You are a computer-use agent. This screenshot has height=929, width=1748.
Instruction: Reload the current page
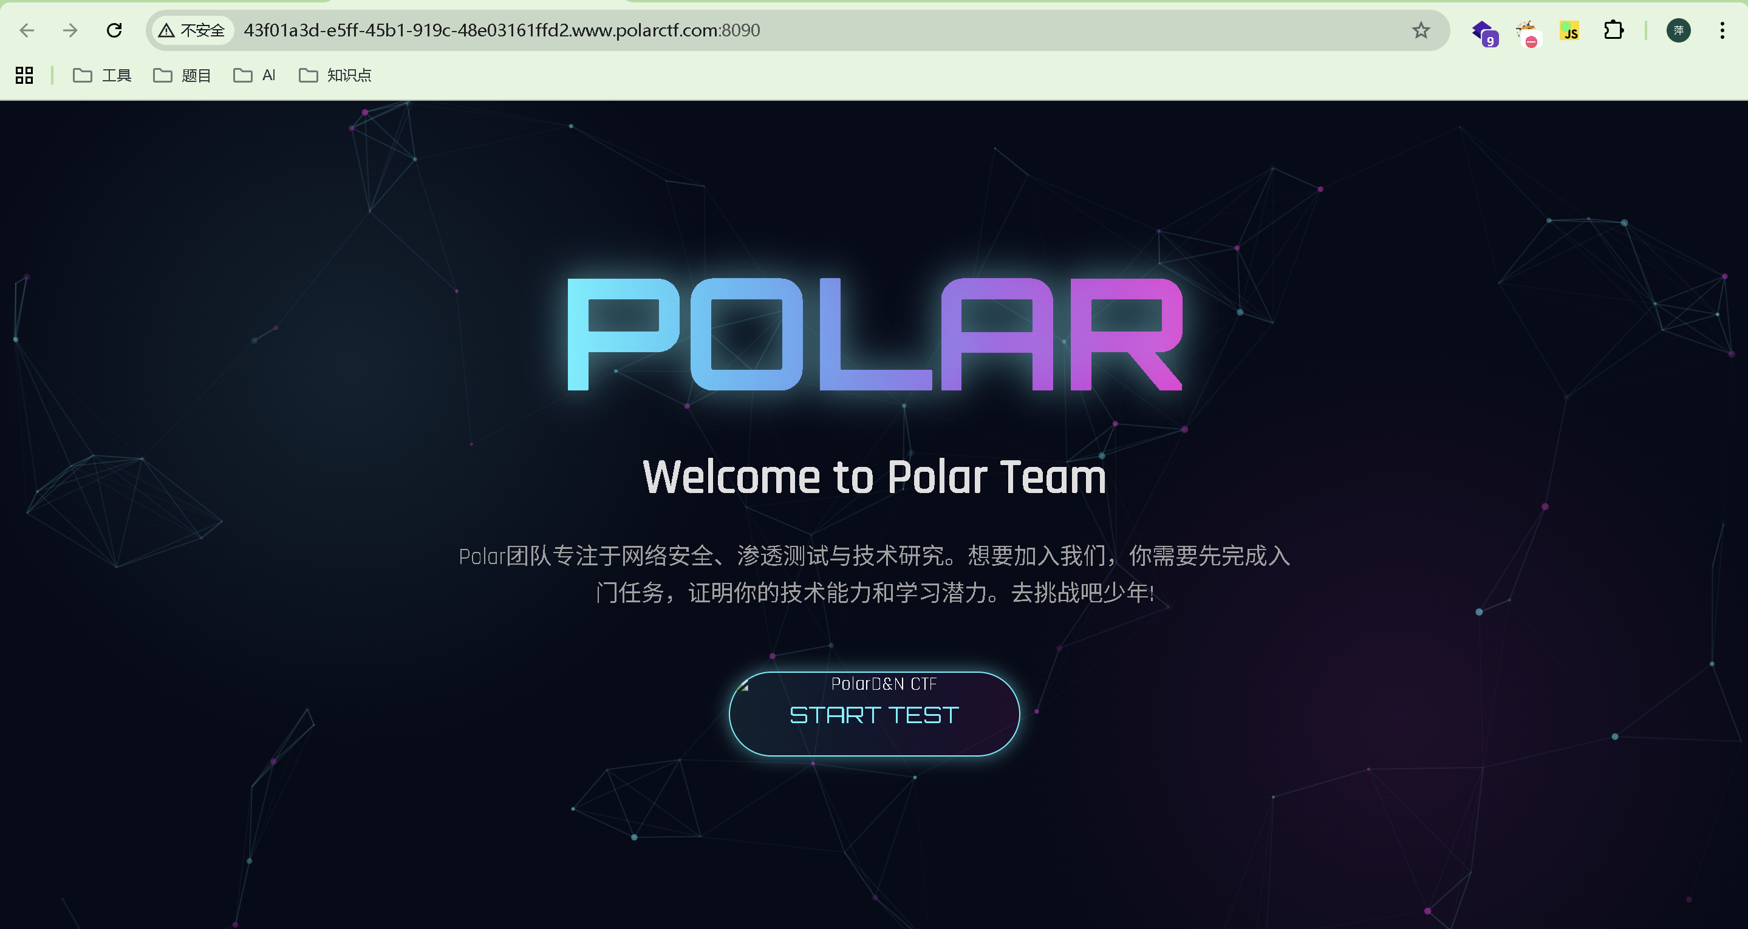click(x=115, y=30)
